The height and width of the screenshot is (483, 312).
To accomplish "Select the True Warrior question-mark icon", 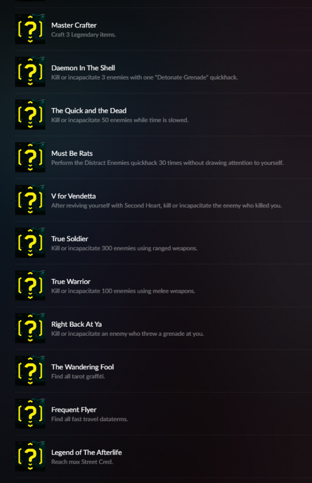I will coord(30,285).
